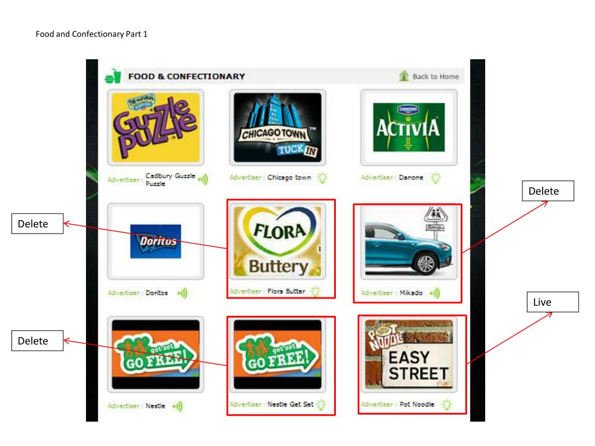Click the Back to Home link
The width and height of the screenshot is (595, 446).
[435, 77]
